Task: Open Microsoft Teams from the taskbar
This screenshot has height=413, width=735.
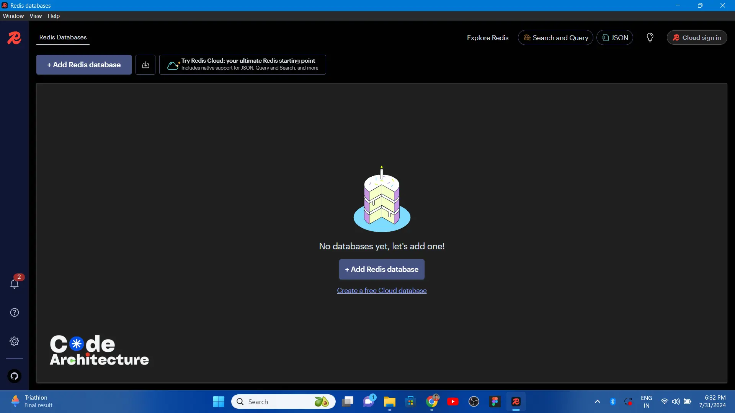Action: (x=369, y=402)
